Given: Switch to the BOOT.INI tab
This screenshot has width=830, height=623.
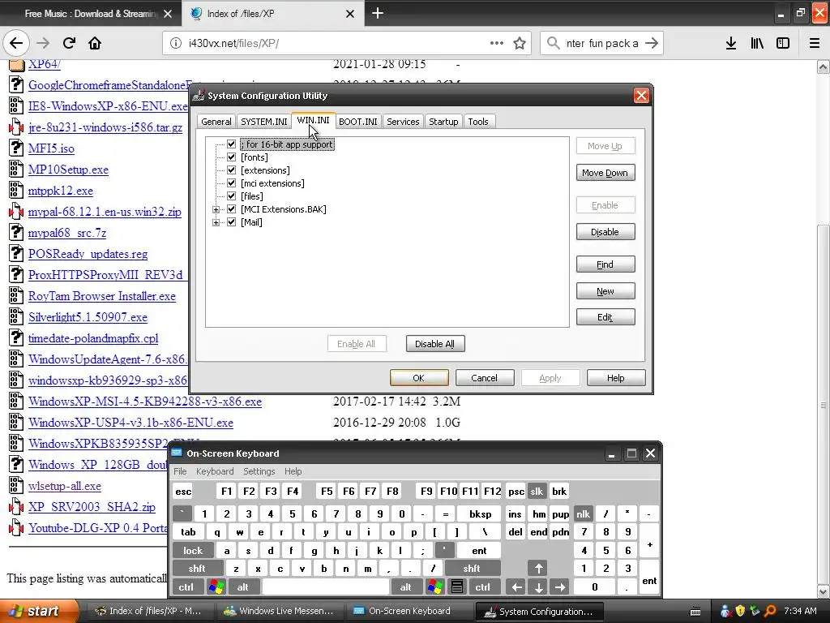Looking at the screenshot, I should [x=357, y=122].
